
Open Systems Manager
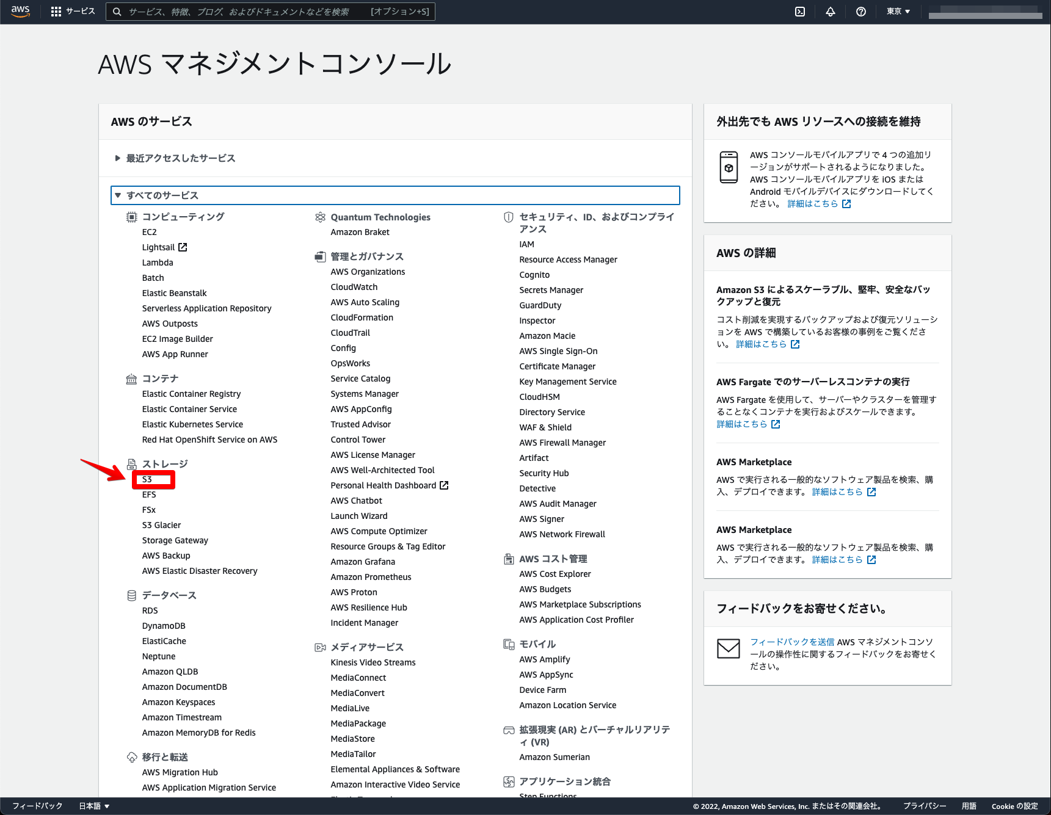[365, 394]
